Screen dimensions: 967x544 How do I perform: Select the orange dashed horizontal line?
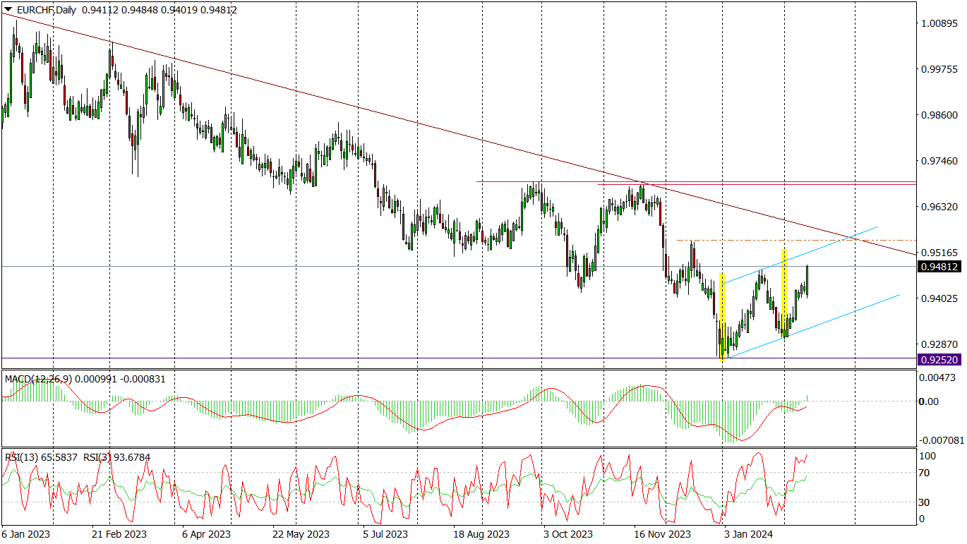(795, 240)
